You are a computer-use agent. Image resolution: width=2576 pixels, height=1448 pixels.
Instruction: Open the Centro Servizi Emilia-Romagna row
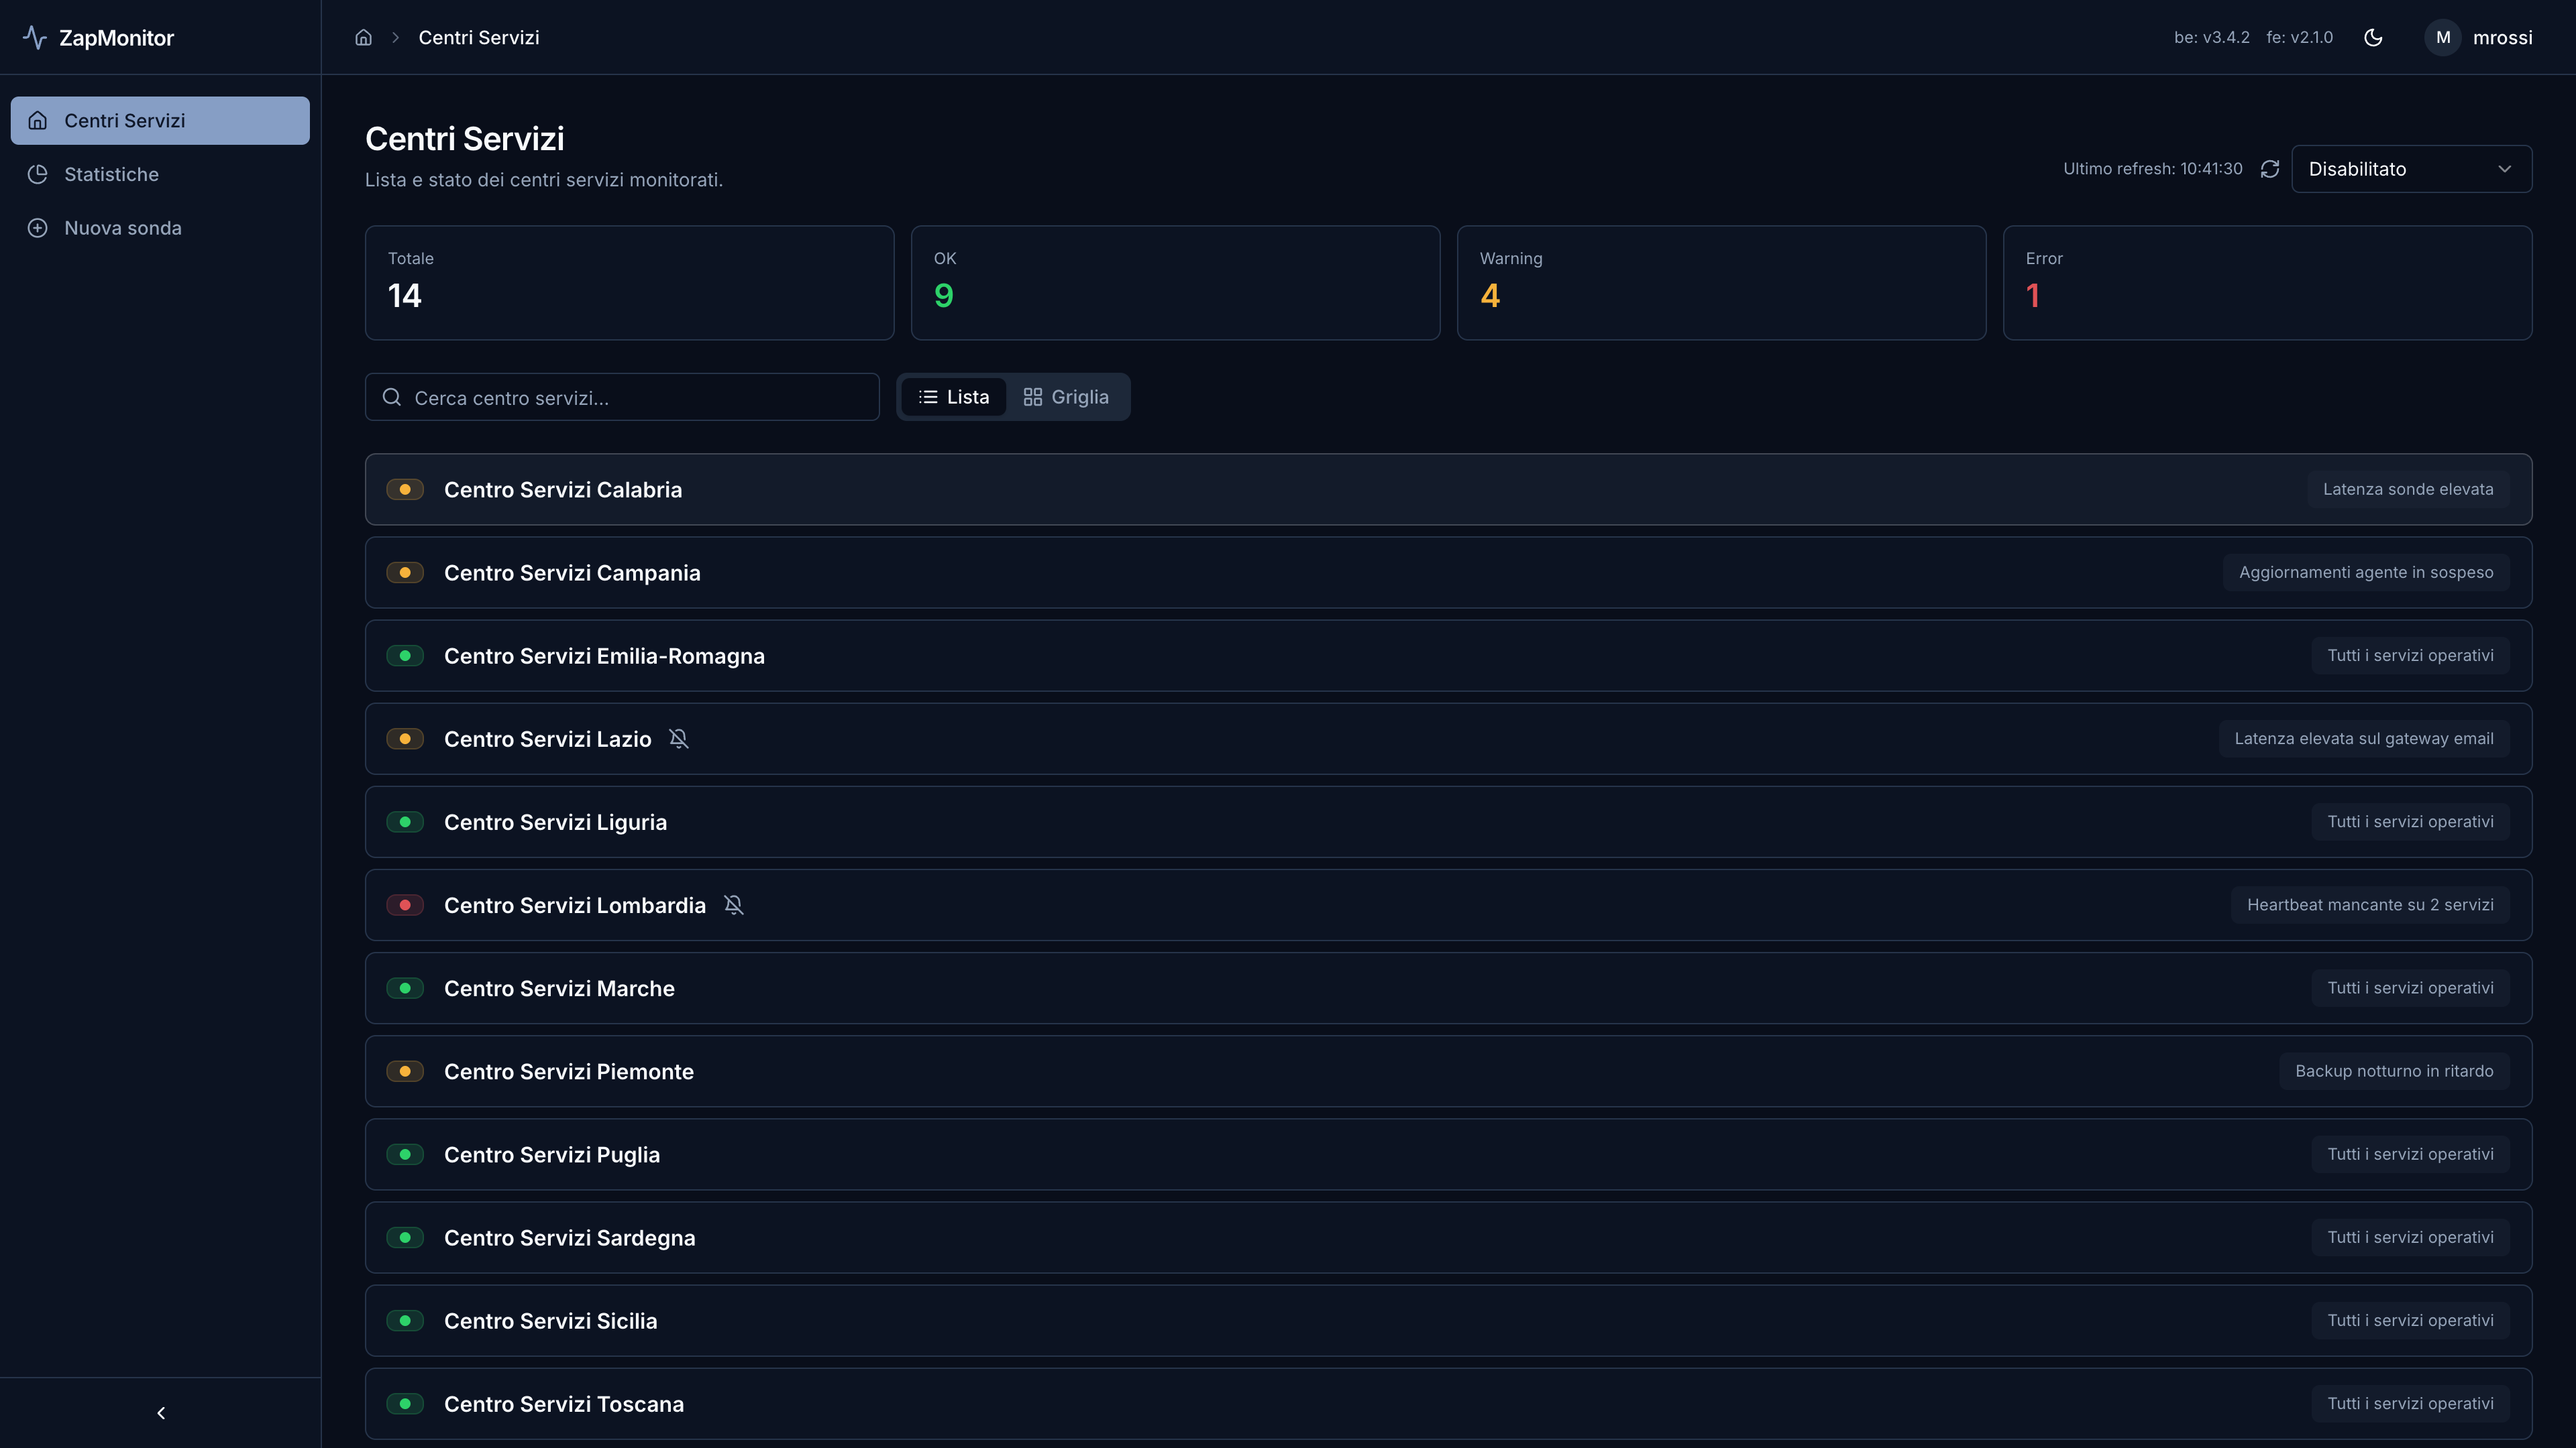coord(1448,656)
